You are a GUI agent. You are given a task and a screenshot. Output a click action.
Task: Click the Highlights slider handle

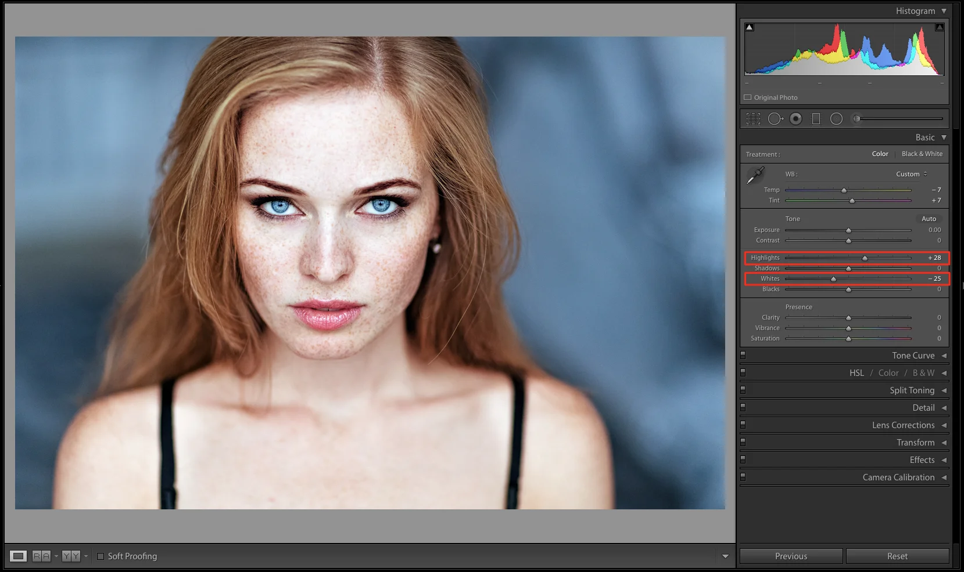[865, 258]
